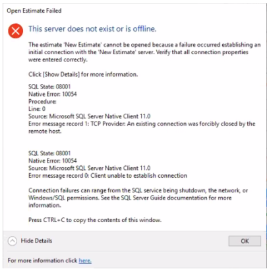Click the "Connection failures can range" paragraph
Viewport: 271px width, 269px height.
(138, 198)
